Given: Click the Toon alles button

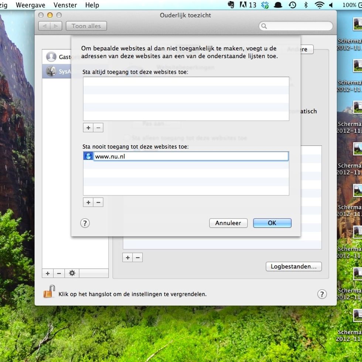Looking at the screenshot, I should (86, 26).
